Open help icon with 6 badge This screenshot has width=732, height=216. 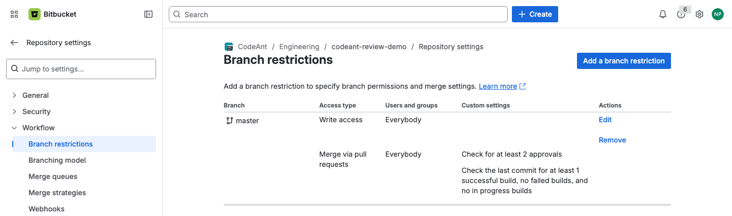pos(681,14)
